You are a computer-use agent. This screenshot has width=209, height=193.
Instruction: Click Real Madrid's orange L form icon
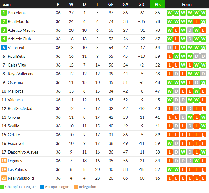click(197, 21)
